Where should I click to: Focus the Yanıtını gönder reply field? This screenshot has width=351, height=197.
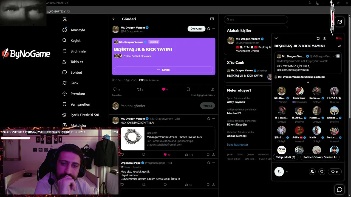[x=159, y=106]
